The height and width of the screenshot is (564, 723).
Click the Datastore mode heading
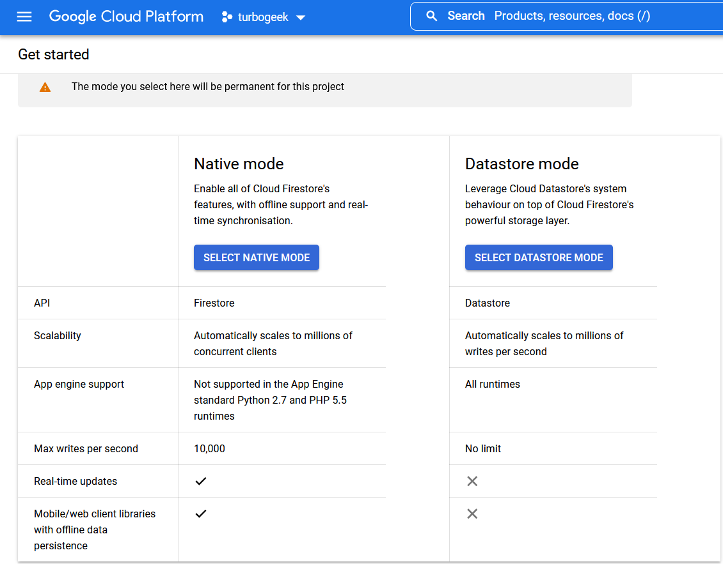521,164
